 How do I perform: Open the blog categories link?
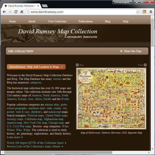tap(35, 83)
